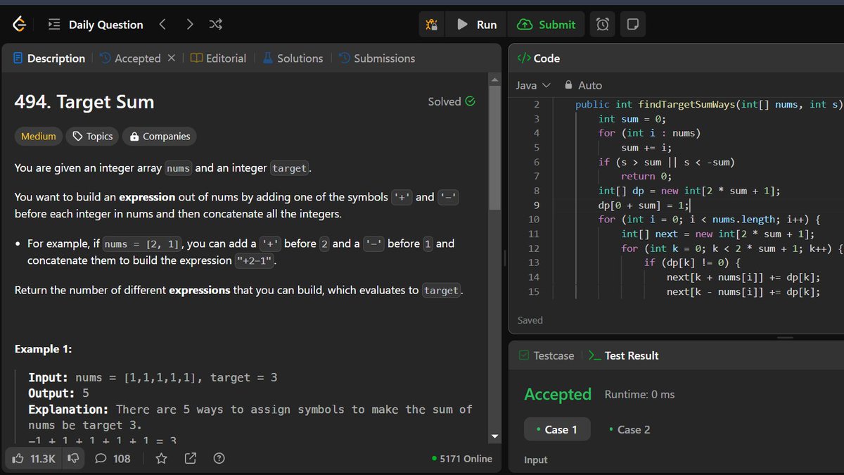Click the Solved check status

[452, 101]
